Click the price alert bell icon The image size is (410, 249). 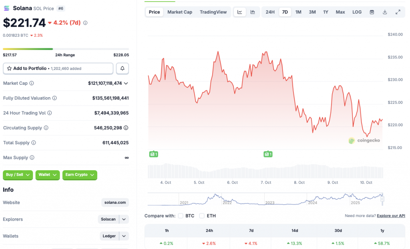pos(123,69)
